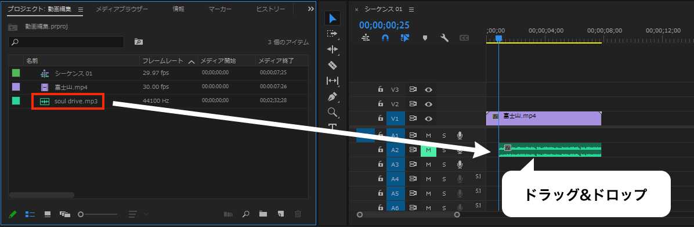Enable voice-over record on track A3
Viewport: 694px width, 227px height.
(460, 165)
